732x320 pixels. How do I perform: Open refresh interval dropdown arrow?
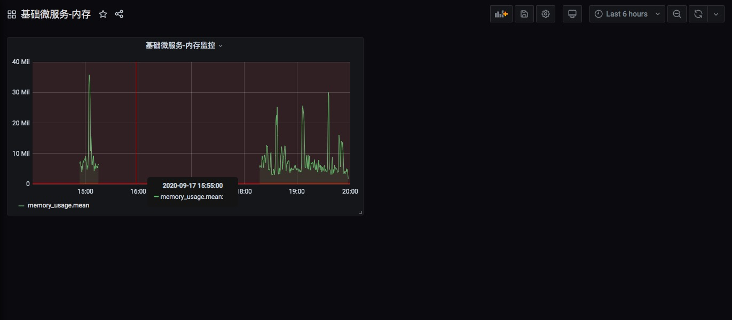716,14
